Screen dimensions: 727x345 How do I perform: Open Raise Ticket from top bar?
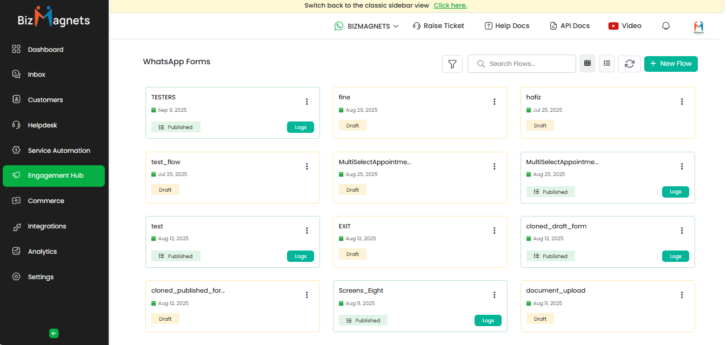[x=438, y=26]
